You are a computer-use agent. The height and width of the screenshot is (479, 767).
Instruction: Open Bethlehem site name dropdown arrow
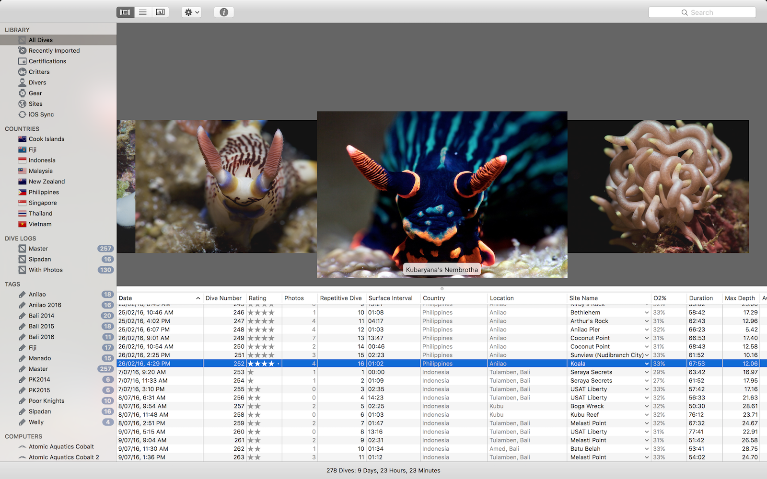(647, 313)
